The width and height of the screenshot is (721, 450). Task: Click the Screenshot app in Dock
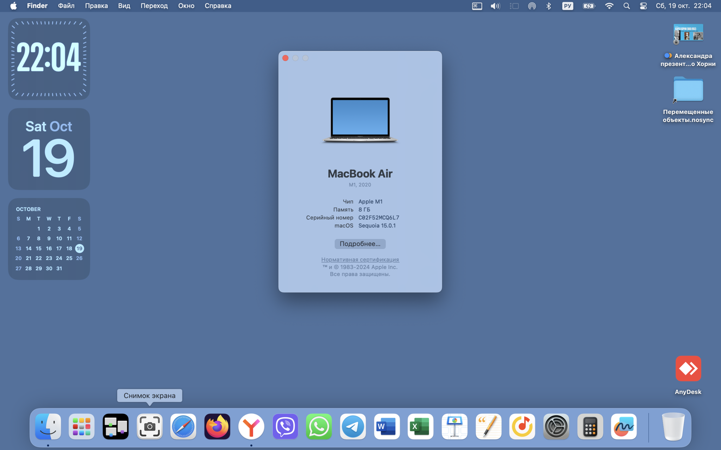pos(150,426)
